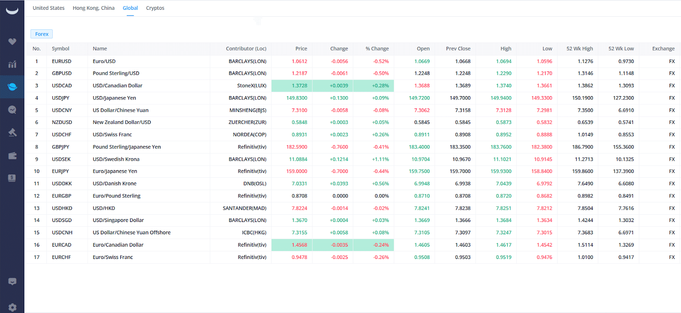Switch to the Hong Kong, China tab
The width and height of the screenshot is (681, 313).
point(94,8)
